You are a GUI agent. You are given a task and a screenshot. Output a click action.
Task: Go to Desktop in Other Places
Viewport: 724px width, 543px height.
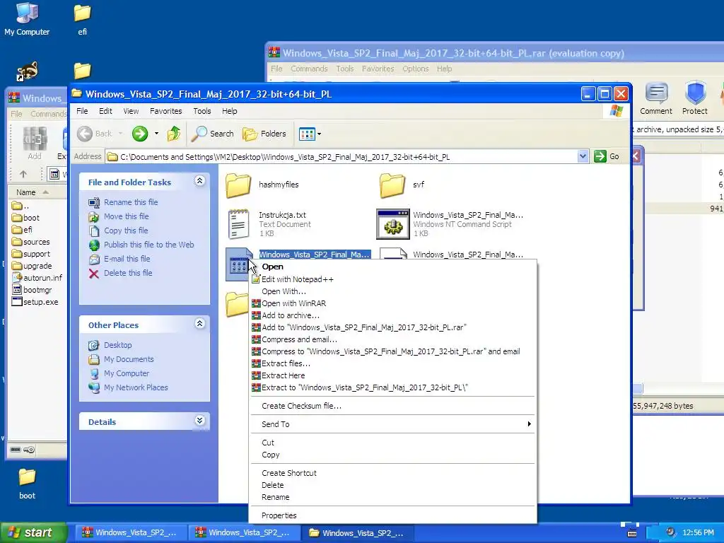tap(118, 345)
